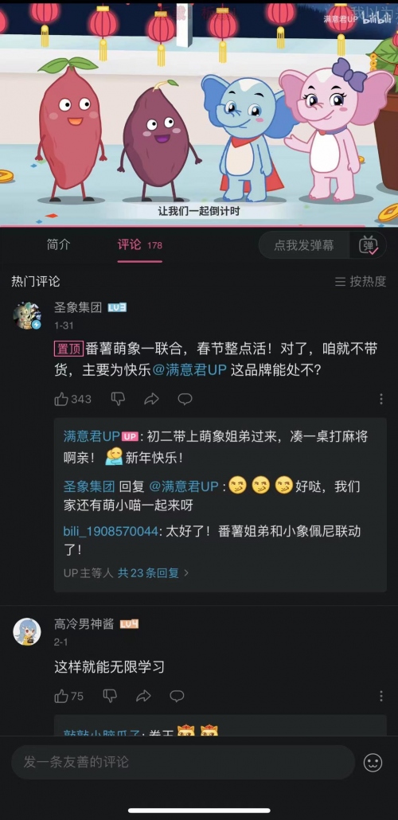Share the 高冷男神酱 comment
The image size is (398, 820).
pyautogui.click(x=143, y=696)
